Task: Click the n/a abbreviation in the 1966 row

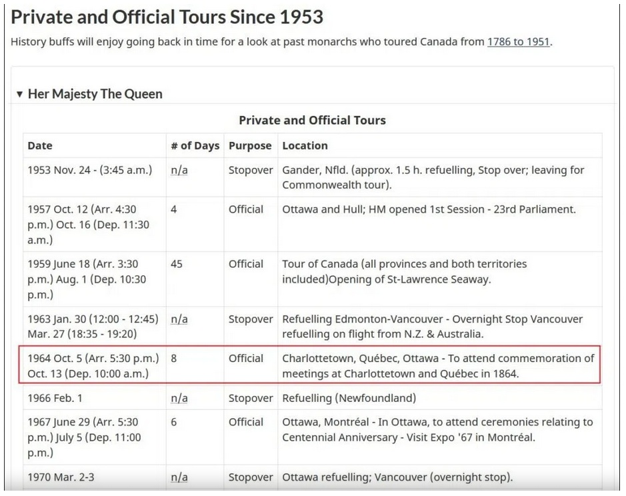Action: pyautogui.click(x=179, y=398)
